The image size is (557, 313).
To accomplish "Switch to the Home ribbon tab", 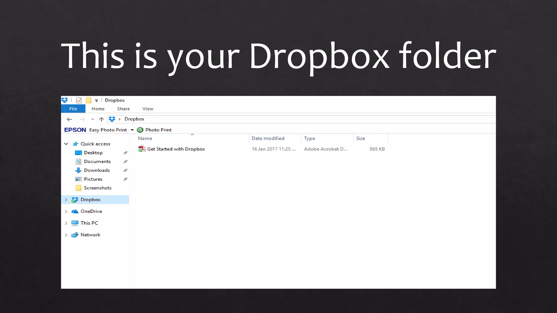I will (98, 109).
